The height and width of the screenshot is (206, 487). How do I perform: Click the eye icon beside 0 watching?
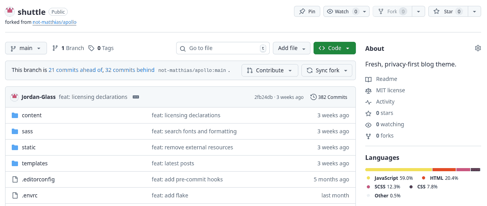pyautogui.click(x=368, y=125)
